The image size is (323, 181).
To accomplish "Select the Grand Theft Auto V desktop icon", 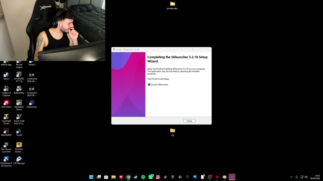I will tap(19, 119).
